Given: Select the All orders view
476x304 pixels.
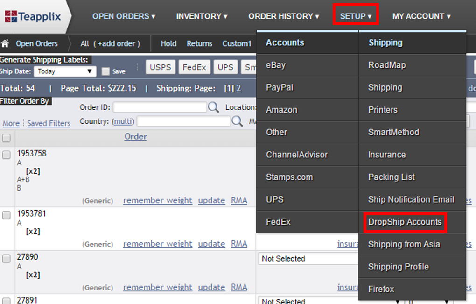Looking at the screenshot, I should [84, 44].
